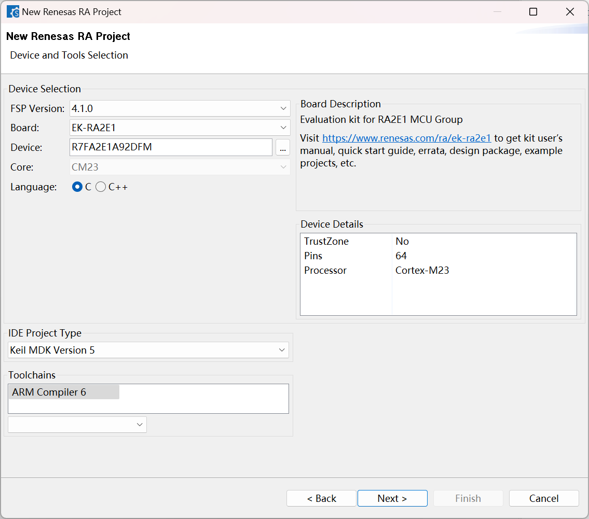Close the New Renesas RA Project dialog
Image resolution: width=589 pixels, height=519 pixels.
pos(570,11)
